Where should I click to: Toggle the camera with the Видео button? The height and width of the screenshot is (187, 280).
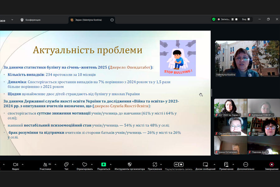pos(16,165)
